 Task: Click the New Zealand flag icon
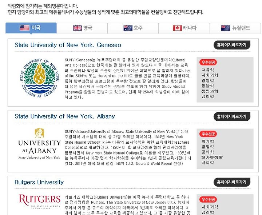tap(225, 28)
